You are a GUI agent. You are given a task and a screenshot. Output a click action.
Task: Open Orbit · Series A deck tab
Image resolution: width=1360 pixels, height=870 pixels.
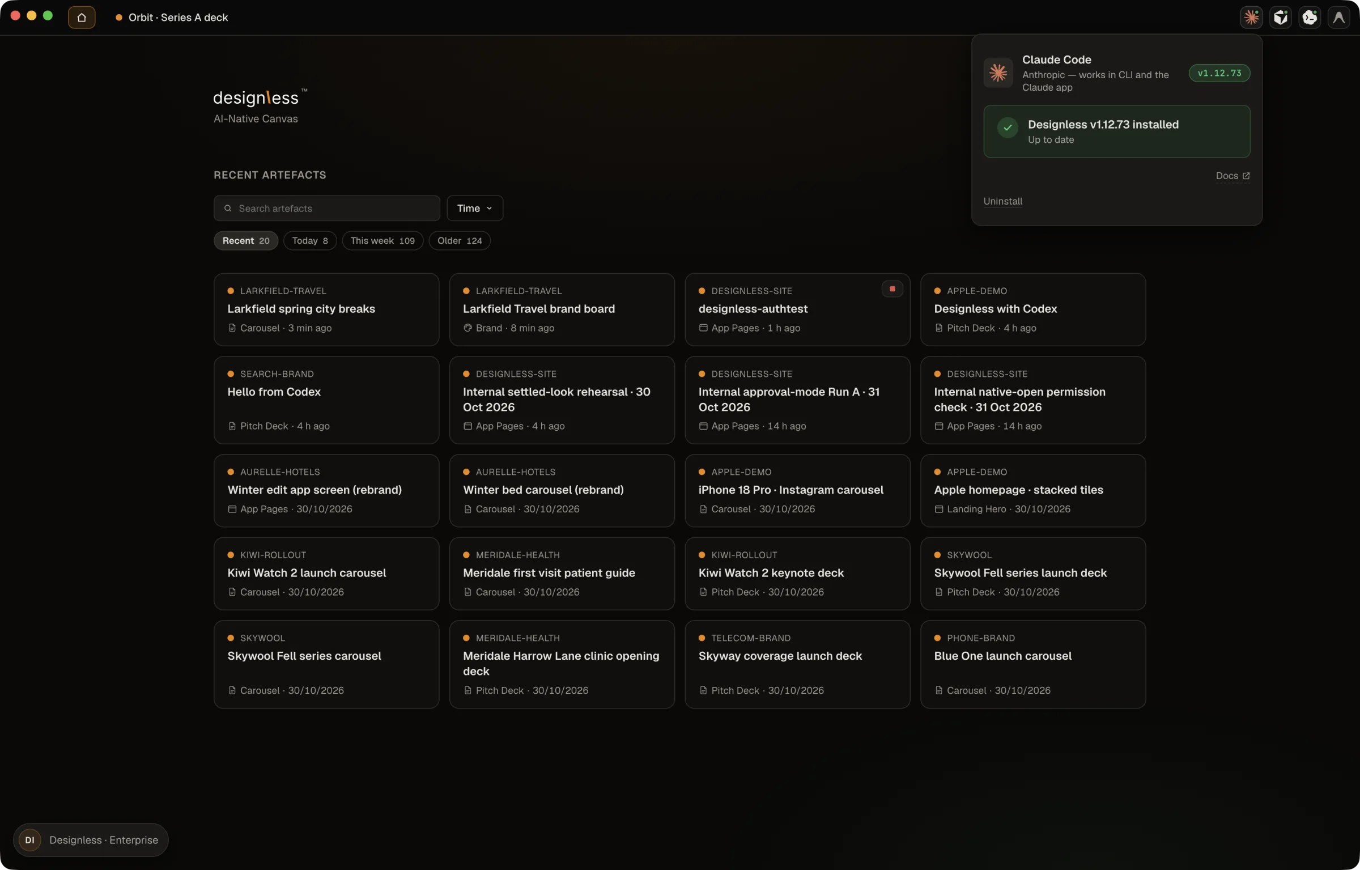click(172, 18)
